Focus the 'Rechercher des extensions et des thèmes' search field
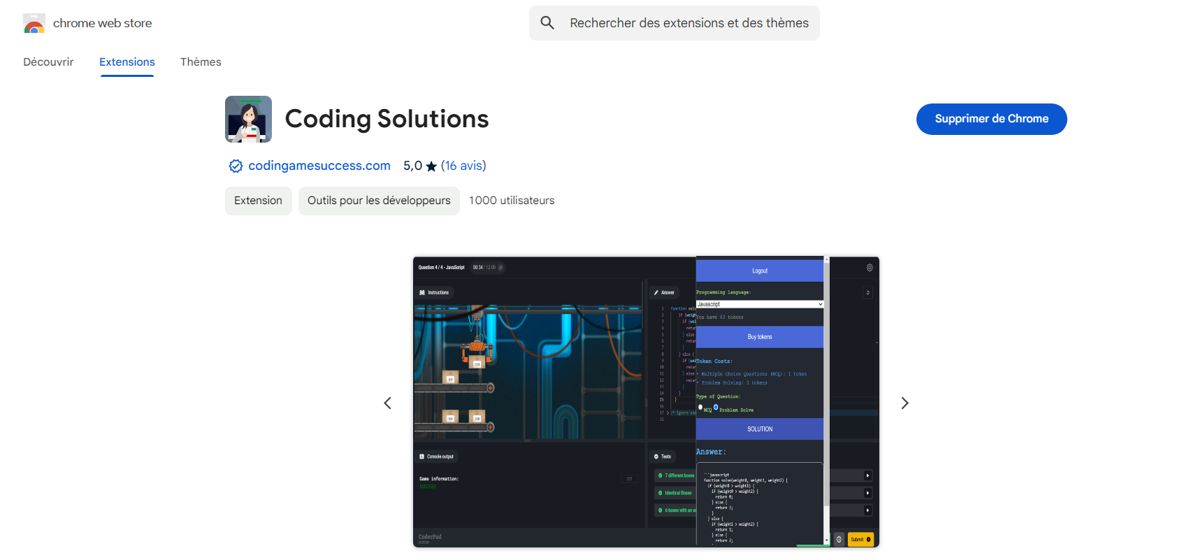 674,23
